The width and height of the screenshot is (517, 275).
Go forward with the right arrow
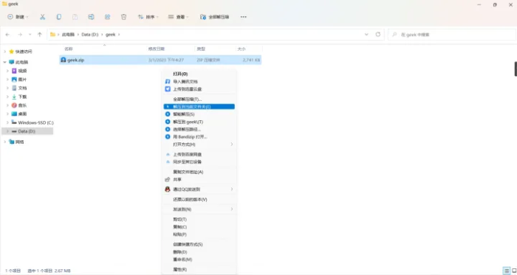pos(20,35)
